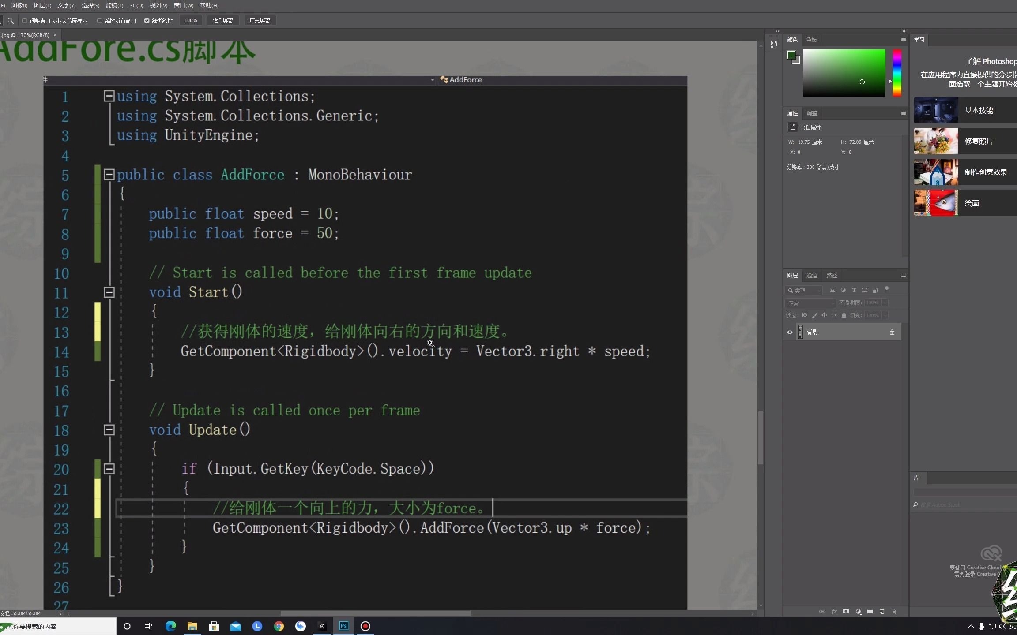Viewport: 1017px width, 635px height.
Task: Open the Layers panel flyout menu
Action: pyautogui.click(x=903, y=275)
